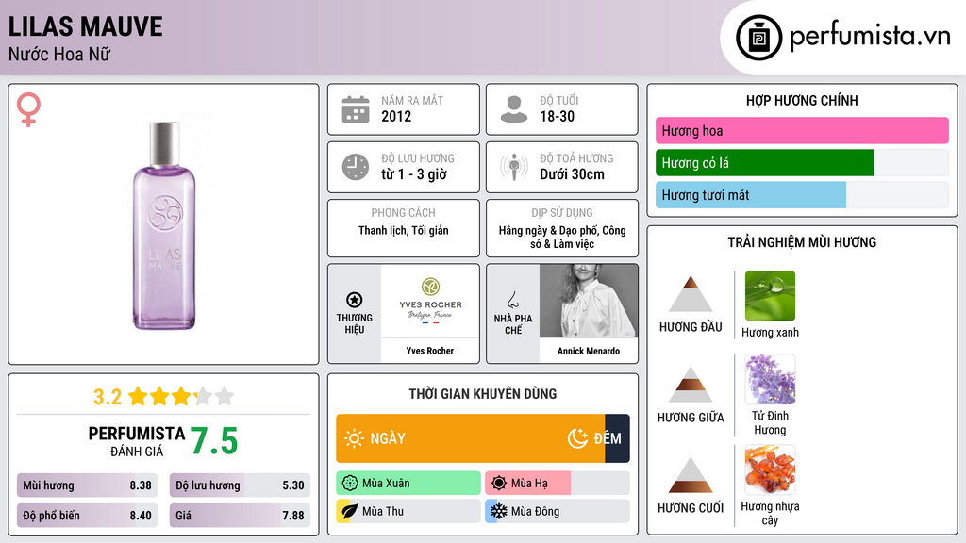Click the style text Thanh lịch, Tối giản

point(404,230)
